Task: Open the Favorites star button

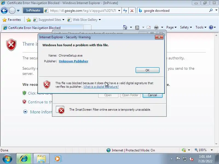Action: pos(12,20)
